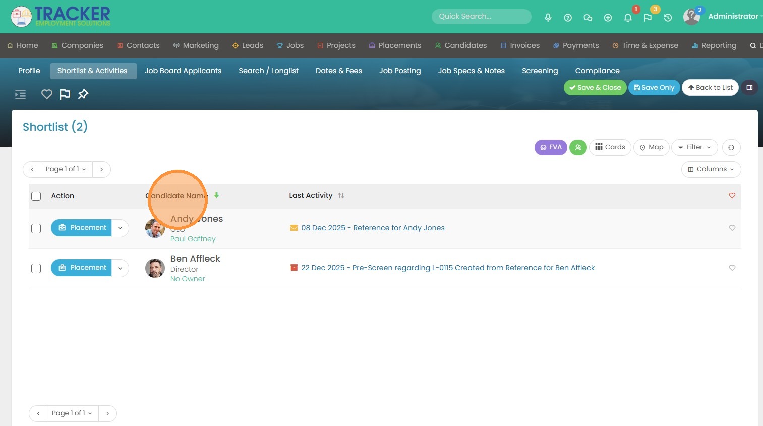
Task: Open the help question mark icon
Action: [x=568, y=18]
